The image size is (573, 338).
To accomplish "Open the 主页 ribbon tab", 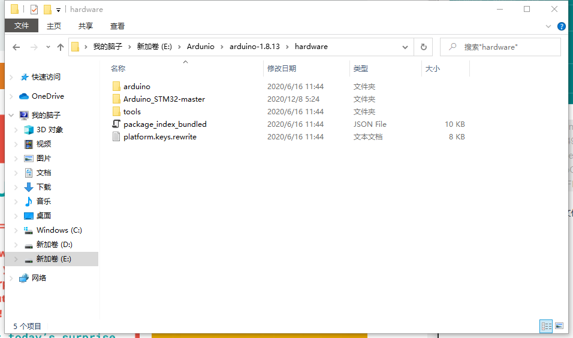I will click(54, 26).
